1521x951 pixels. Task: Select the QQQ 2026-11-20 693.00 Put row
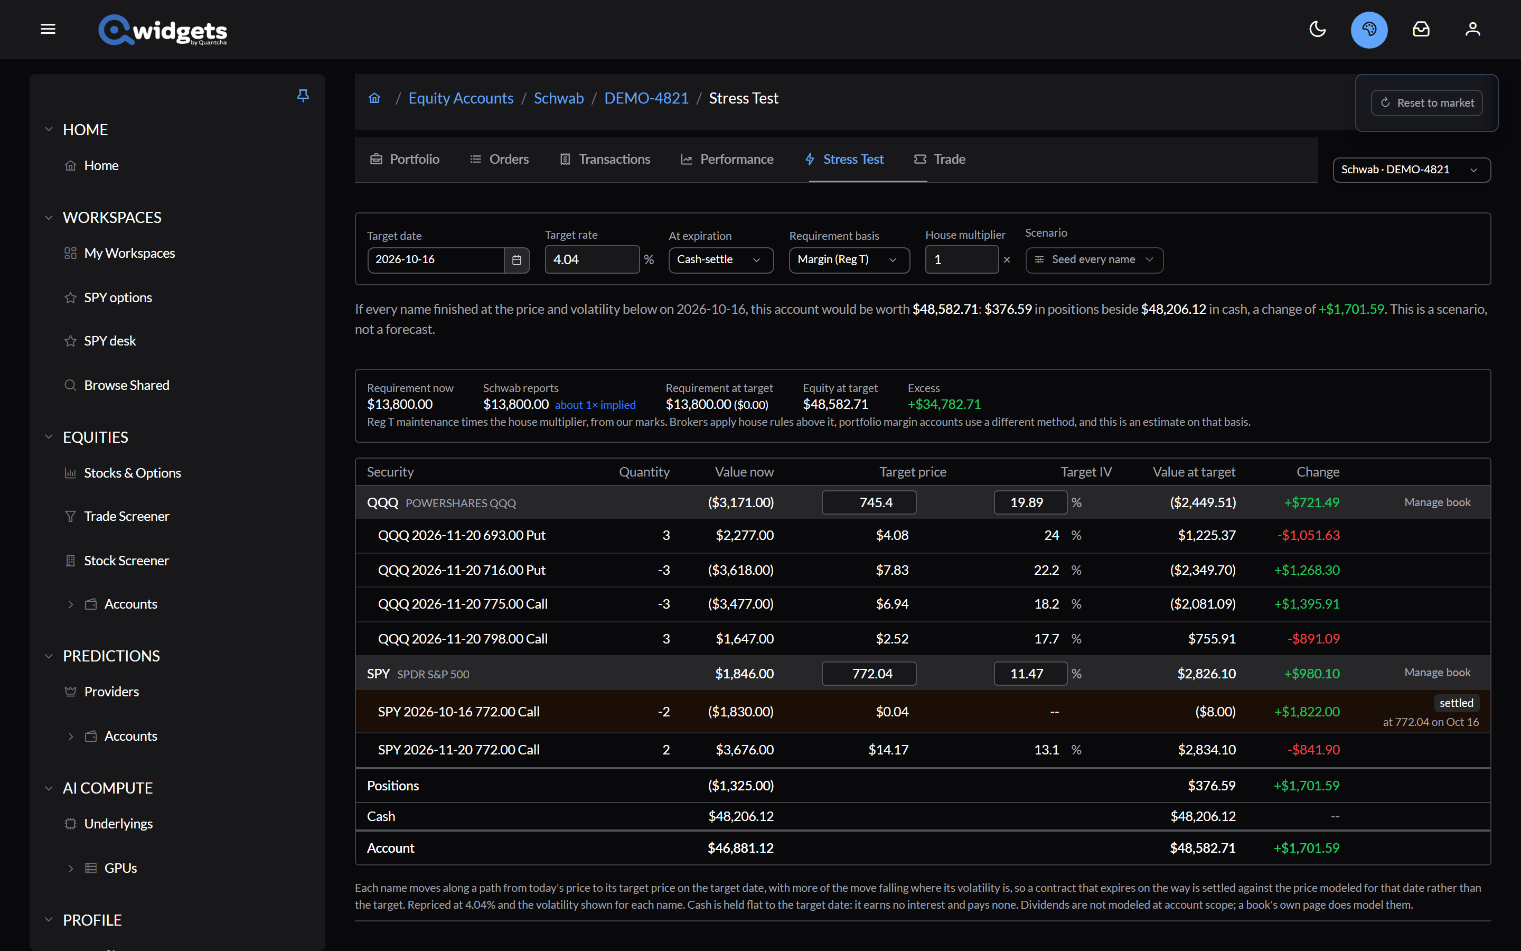(923, 536)
